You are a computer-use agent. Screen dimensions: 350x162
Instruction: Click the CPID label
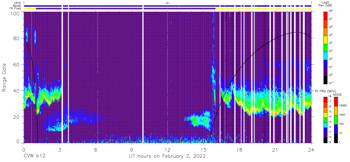[18, 3]
